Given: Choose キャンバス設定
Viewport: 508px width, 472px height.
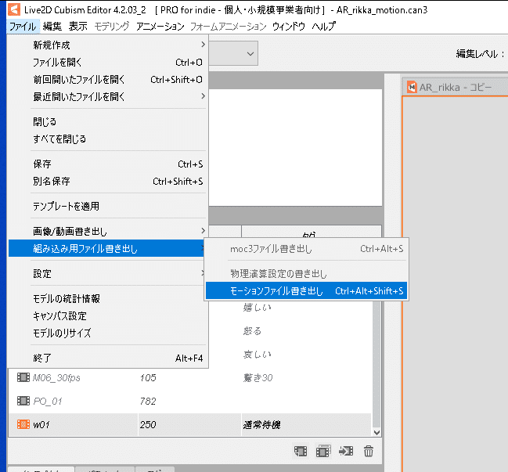Looking at the screenshot, I should tap(108, 315).
